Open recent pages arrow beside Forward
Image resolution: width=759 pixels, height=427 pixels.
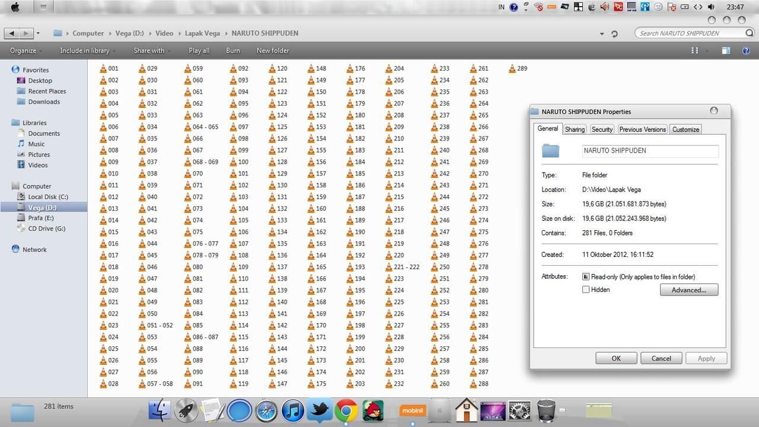coord(38,33)
